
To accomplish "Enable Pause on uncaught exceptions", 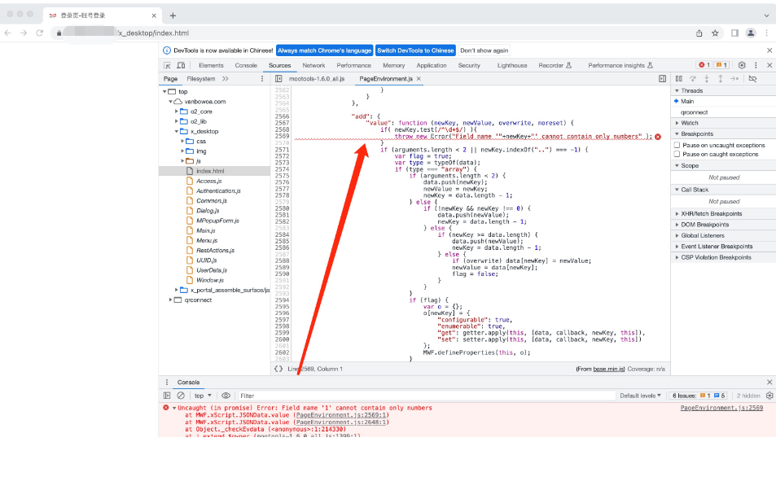I will (677, 145).
